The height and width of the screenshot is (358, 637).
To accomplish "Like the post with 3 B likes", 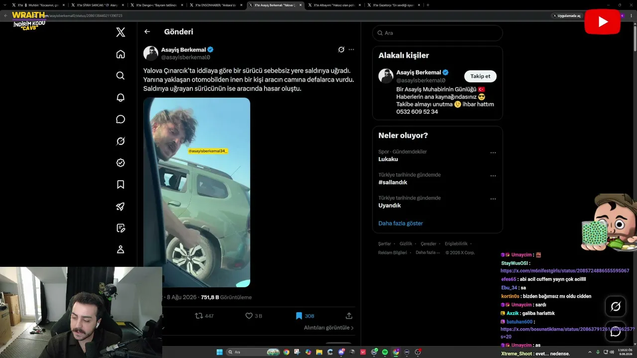I will [x=254, y=316].
